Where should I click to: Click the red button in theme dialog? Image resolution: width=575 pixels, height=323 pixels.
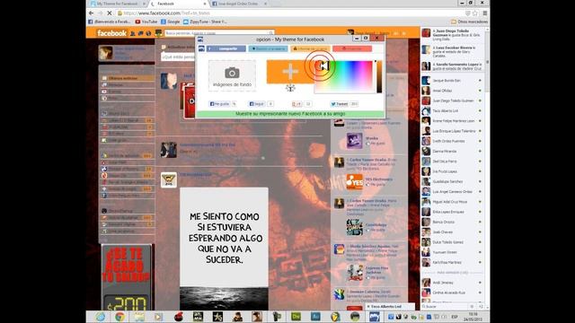tap(352, 48)
